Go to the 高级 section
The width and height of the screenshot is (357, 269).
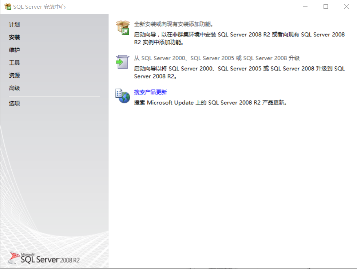(14, 88)
